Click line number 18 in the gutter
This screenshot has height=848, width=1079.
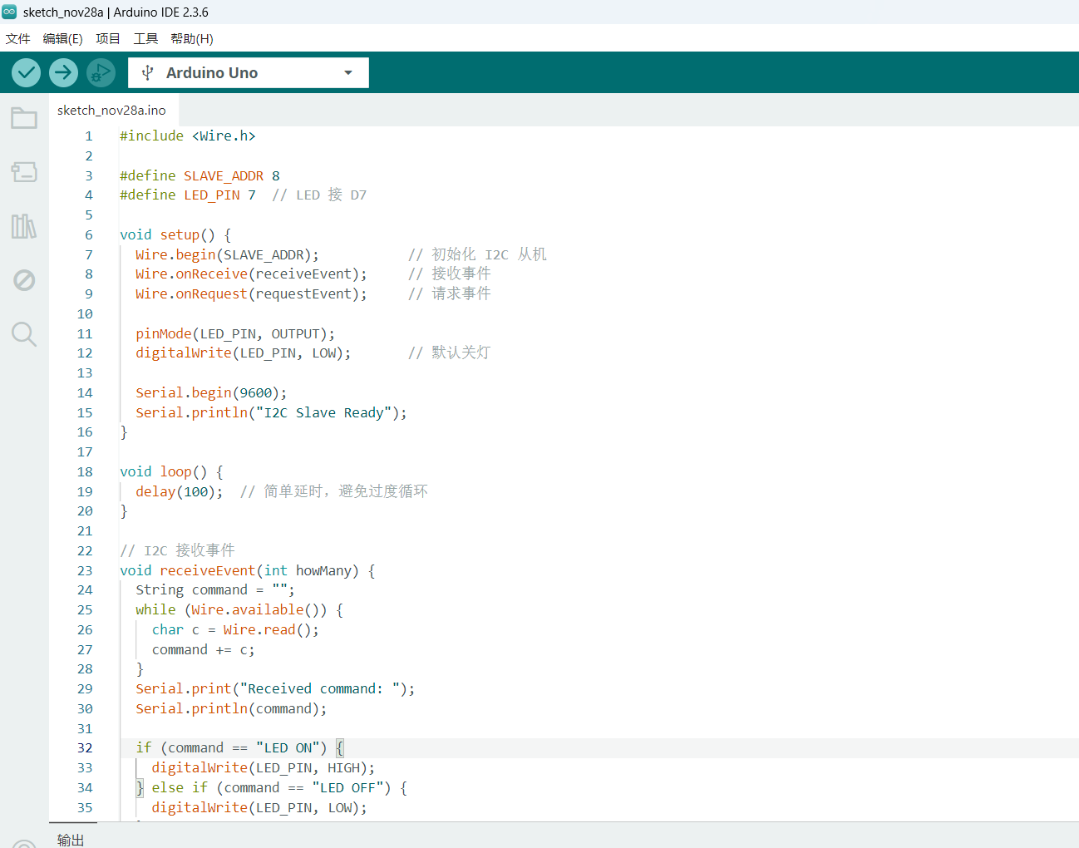tap(85, 472)
